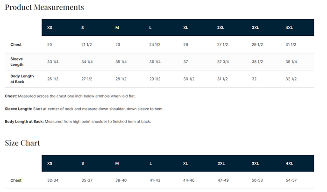
Task: Select the Sleeve Length row label
Action: tap(17, 62)
